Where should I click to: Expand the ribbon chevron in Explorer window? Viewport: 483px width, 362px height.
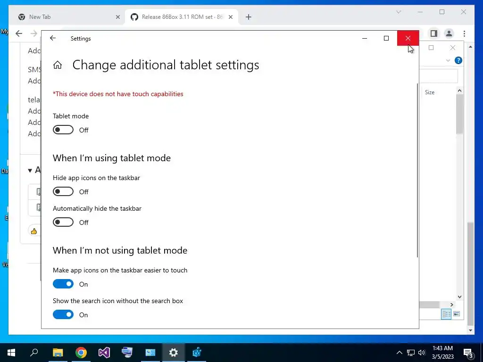pyautogui.click(x=448, y=60)
